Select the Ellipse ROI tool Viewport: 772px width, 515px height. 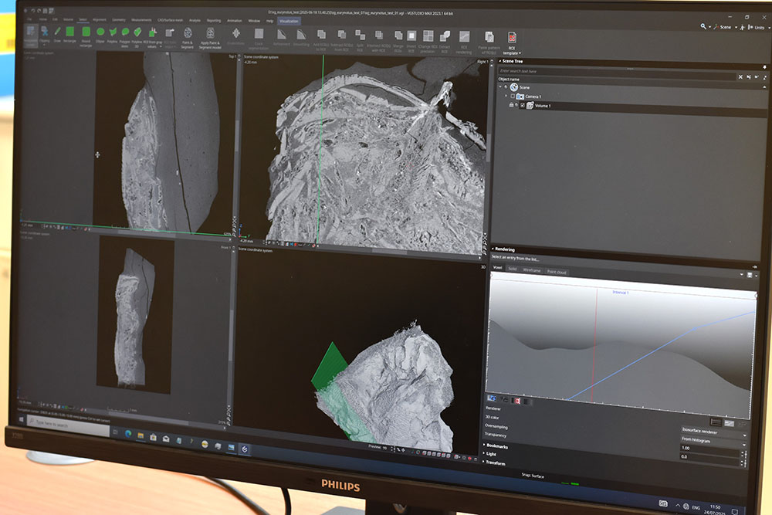tap(100, 32)
